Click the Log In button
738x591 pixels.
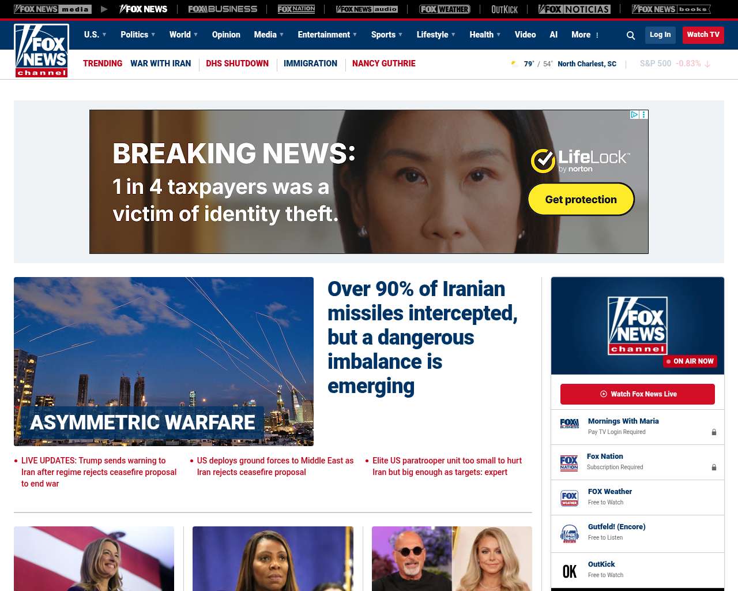click(x=660, y=35)
